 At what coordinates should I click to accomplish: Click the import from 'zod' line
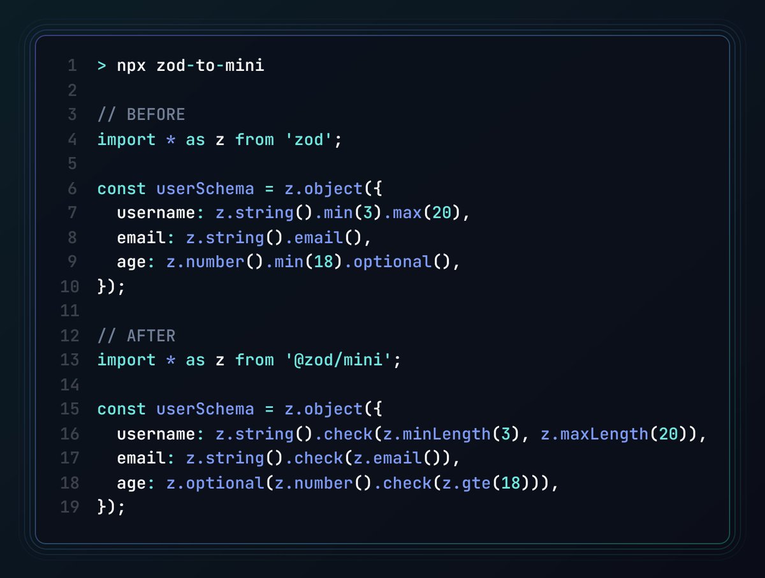coord(220,139)
